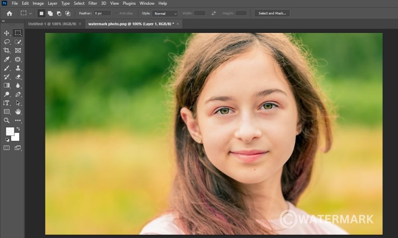Open the Style dropdown set to Normal

click(165, 13)
